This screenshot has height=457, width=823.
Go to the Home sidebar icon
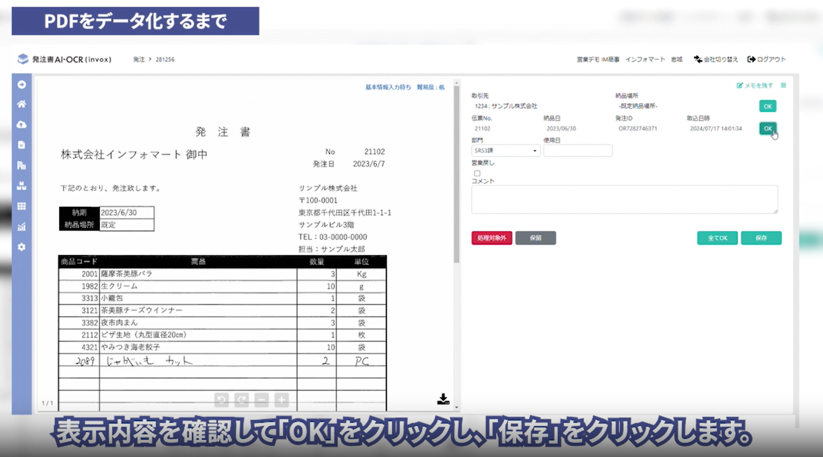pos(21,104)
